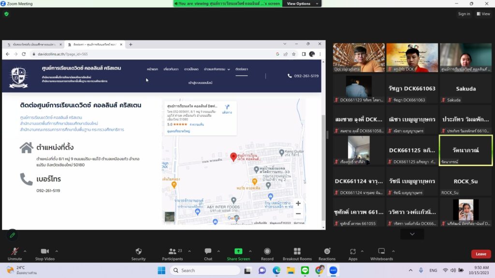Click the Security shield icon

138,251
